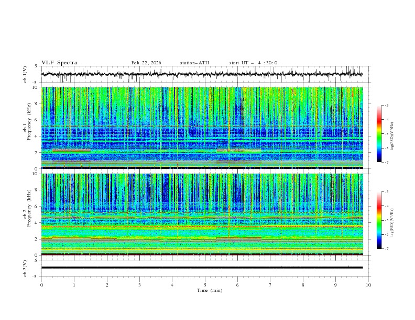Click the -7 label on lower color bar
This screenshot has height=320, width=415.
coord(387,248)
